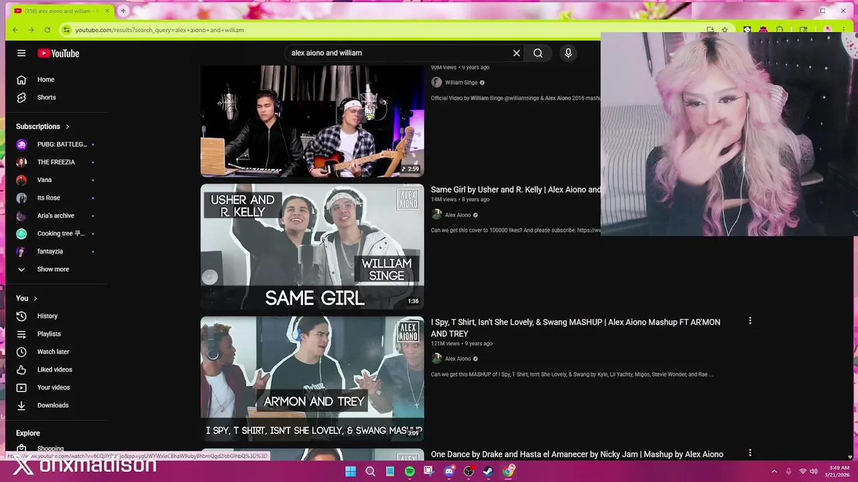Click the address bar URL

click(160, 30)
